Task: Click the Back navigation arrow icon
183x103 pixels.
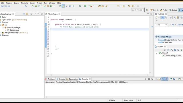Action: pyautogui.click(x=133, y=6)
